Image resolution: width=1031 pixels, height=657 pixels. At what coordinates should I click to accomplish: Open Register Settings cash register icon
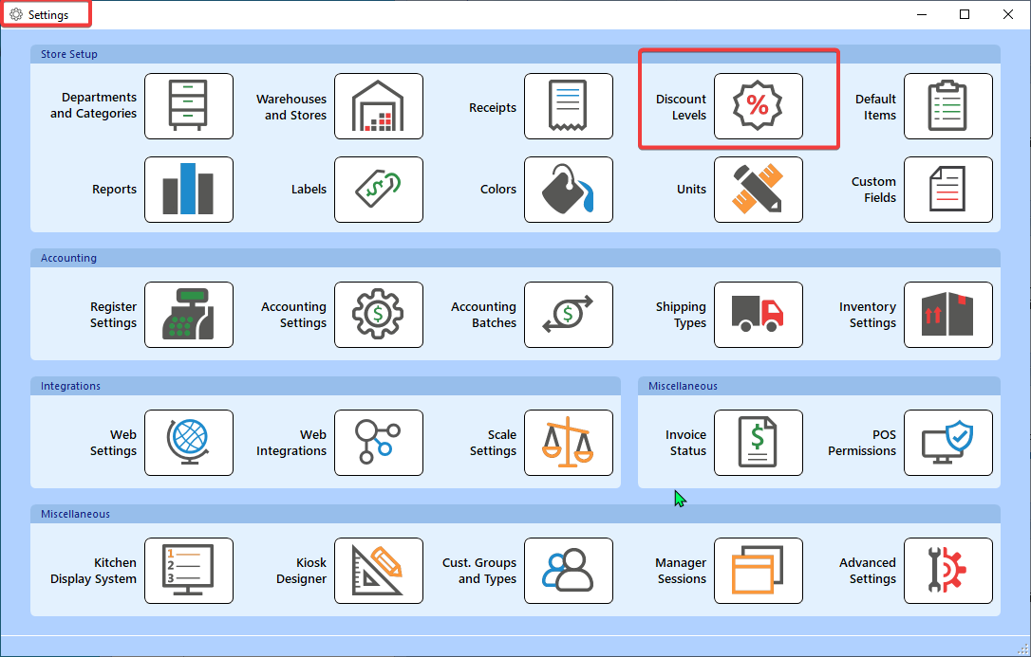tap(188, 315)
